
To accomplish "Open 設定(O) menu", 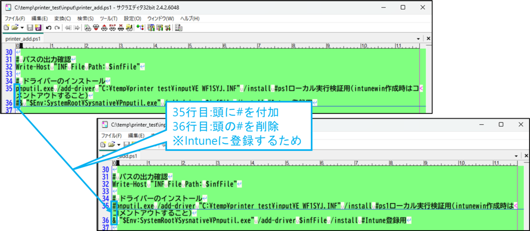I will coord(132,19).
